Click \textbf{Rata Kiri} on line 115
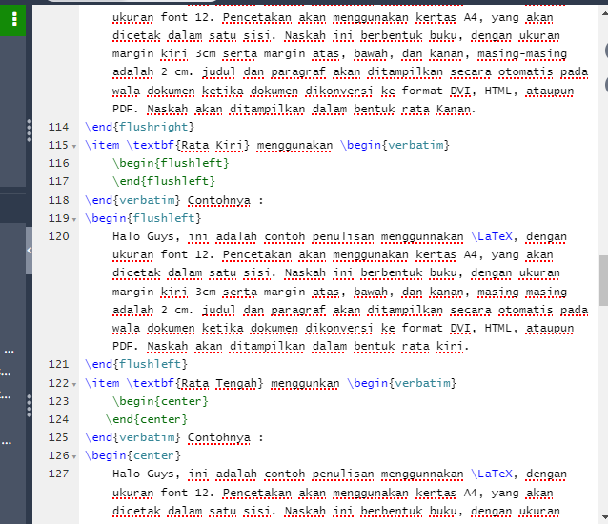The image size is (608, 524). (x=188, y=145)
